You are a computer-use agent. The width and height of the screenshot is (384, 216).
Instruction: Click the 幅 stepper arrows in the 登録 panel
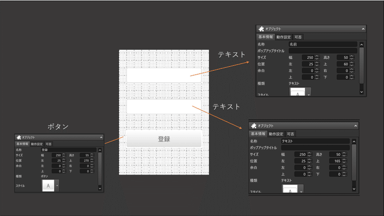64,155
